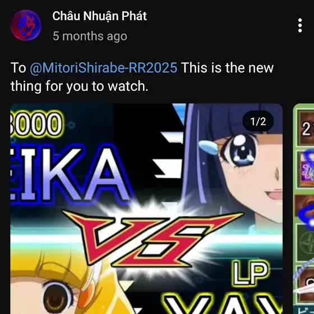Select the top card slot showing number 2

pyautogui.click(x=306, y=128)
